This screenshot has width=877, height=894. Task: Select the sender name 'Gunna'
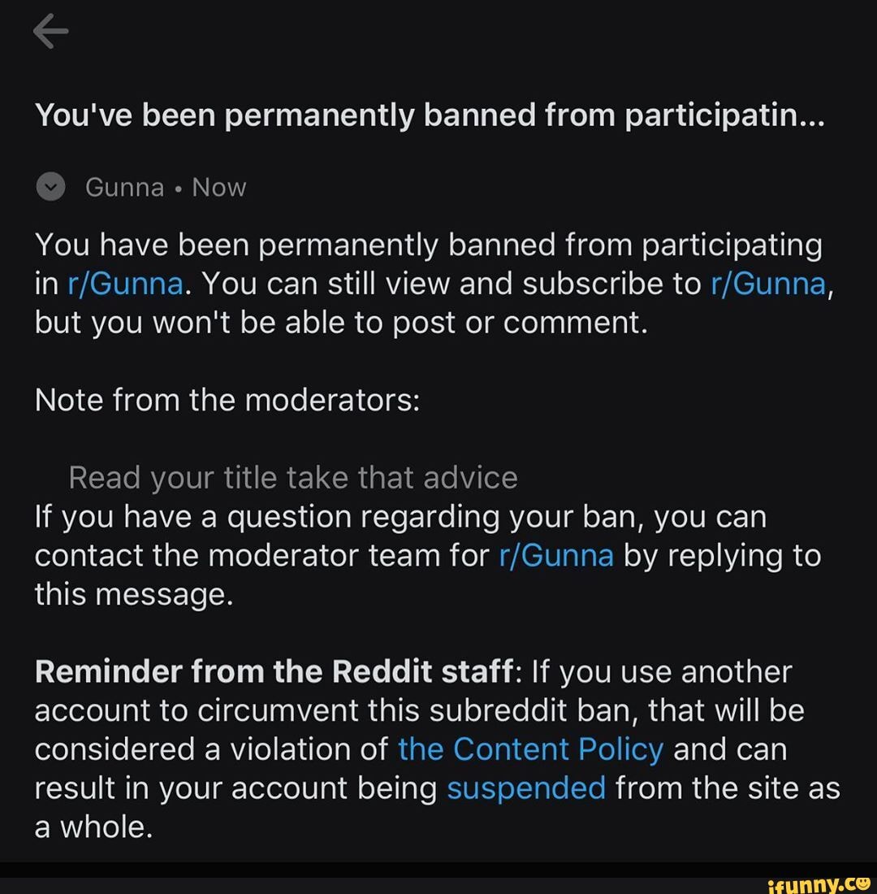124,186
